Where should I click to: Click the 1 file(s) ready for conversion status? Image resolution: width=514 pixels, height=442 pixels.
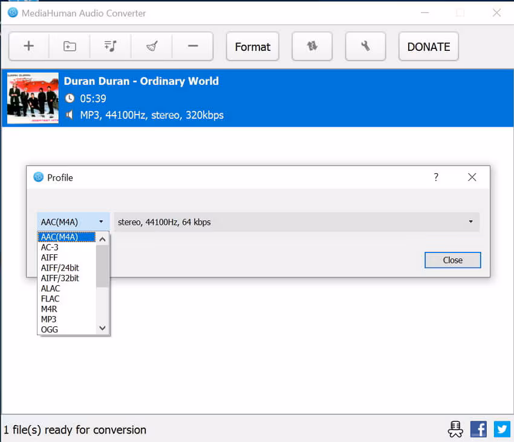click(75, 430)
